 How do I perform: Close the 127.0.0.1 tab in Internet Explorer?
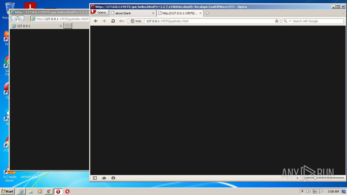[x=61, y=26]
